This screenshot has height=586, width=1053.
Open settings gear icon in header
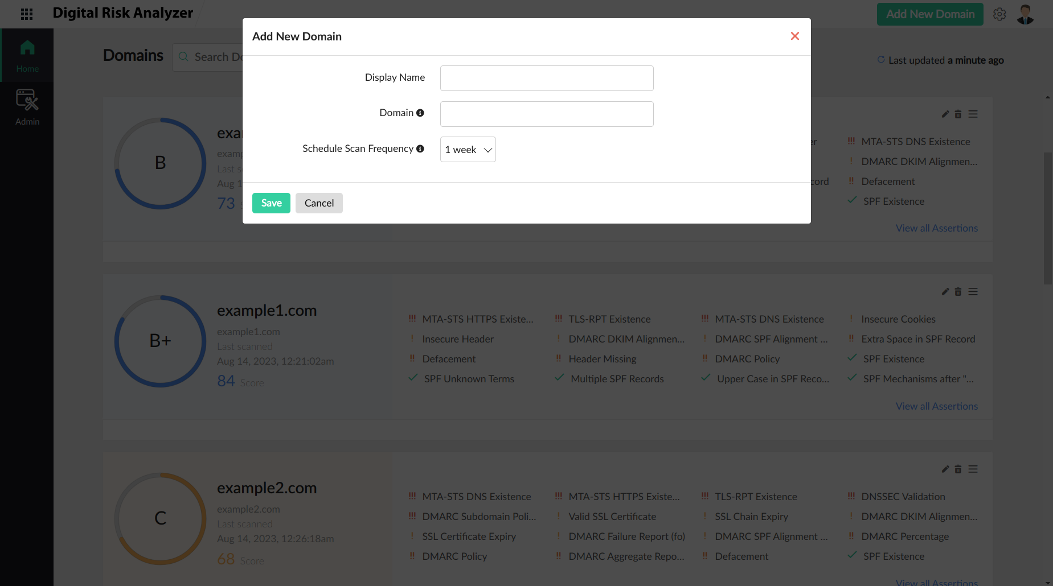click(999, 14)
